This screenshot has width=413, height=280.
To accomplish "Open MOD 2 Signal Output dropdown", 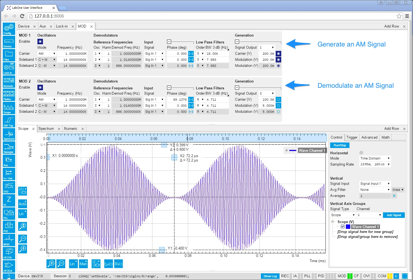I will 267,94.
